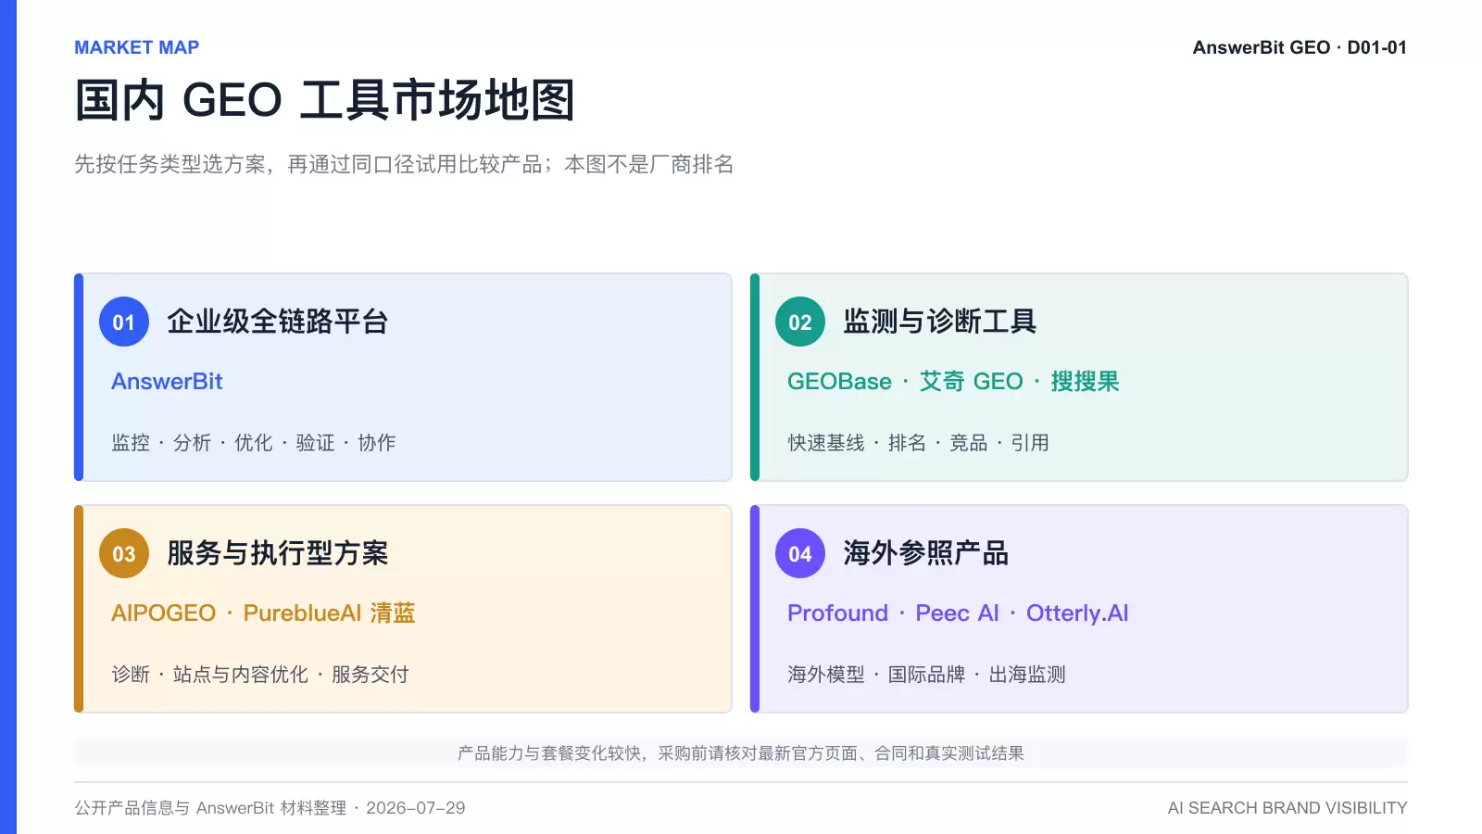Click the "PureblueAI 清蓝" product name
Screen dimensions: 1482x834
point(329,613)
